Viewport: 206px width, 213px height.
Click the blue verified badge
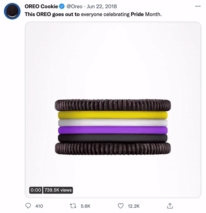pyautogui.click(x=62, y=6)
